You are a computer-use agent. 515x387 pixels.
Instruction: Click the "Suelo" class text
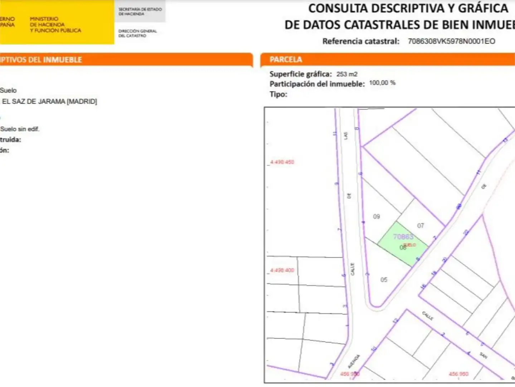pos(8,90)
